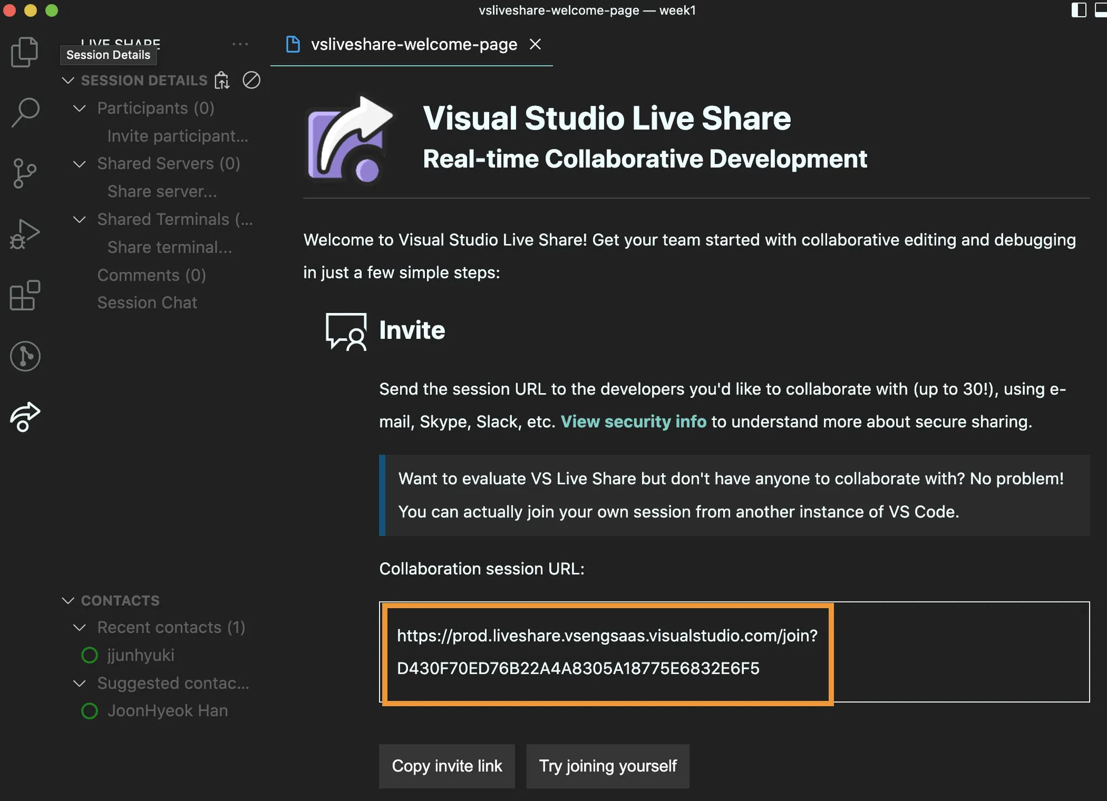Open the View security info link
Screen dimensions: 1107x801
pos(633,422)
